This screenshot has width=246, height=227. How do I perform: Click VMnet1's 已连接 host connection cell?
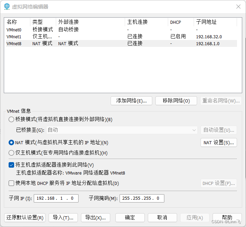[135, 37]
